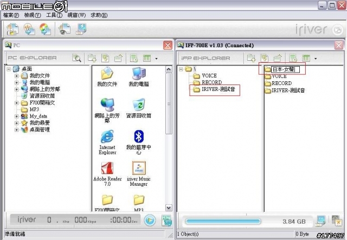Click IFP Explorer view mode icon
The image size is (347, 240).
[306, 58]
